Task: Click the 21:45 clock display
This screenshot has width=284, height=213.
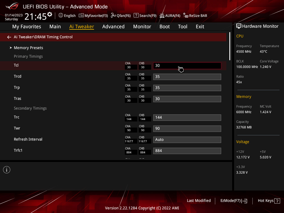Action: (35, 16)
